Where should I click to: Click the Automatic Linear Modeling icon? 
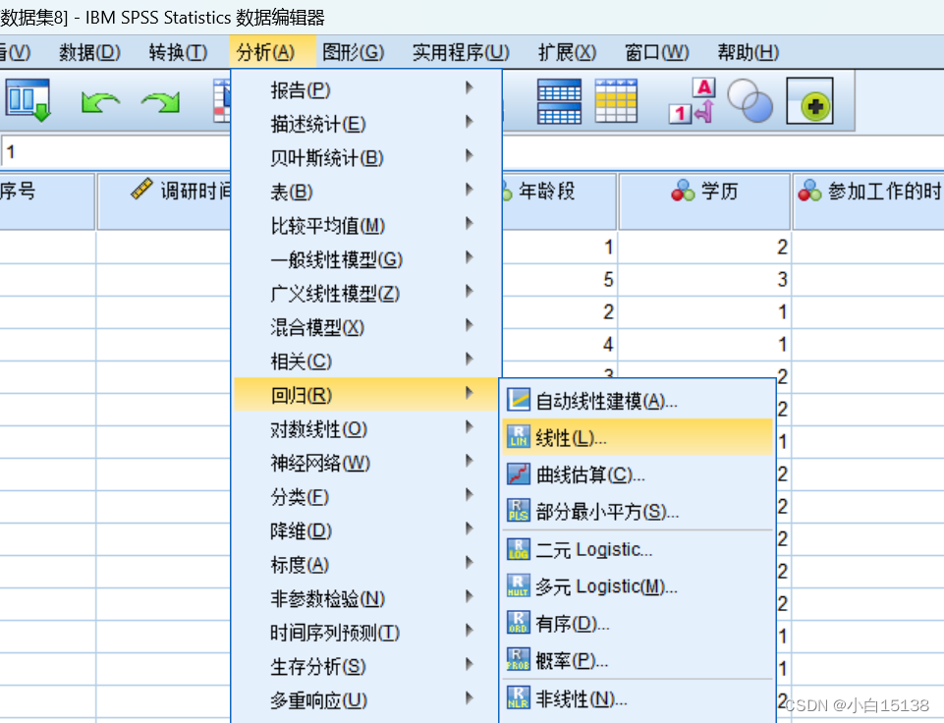click(x=519, y=400)
